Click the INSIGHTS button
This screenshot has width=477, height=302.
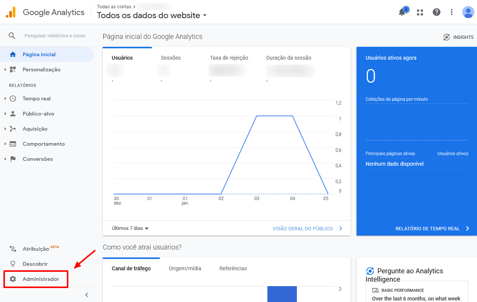tap(458, 37)
